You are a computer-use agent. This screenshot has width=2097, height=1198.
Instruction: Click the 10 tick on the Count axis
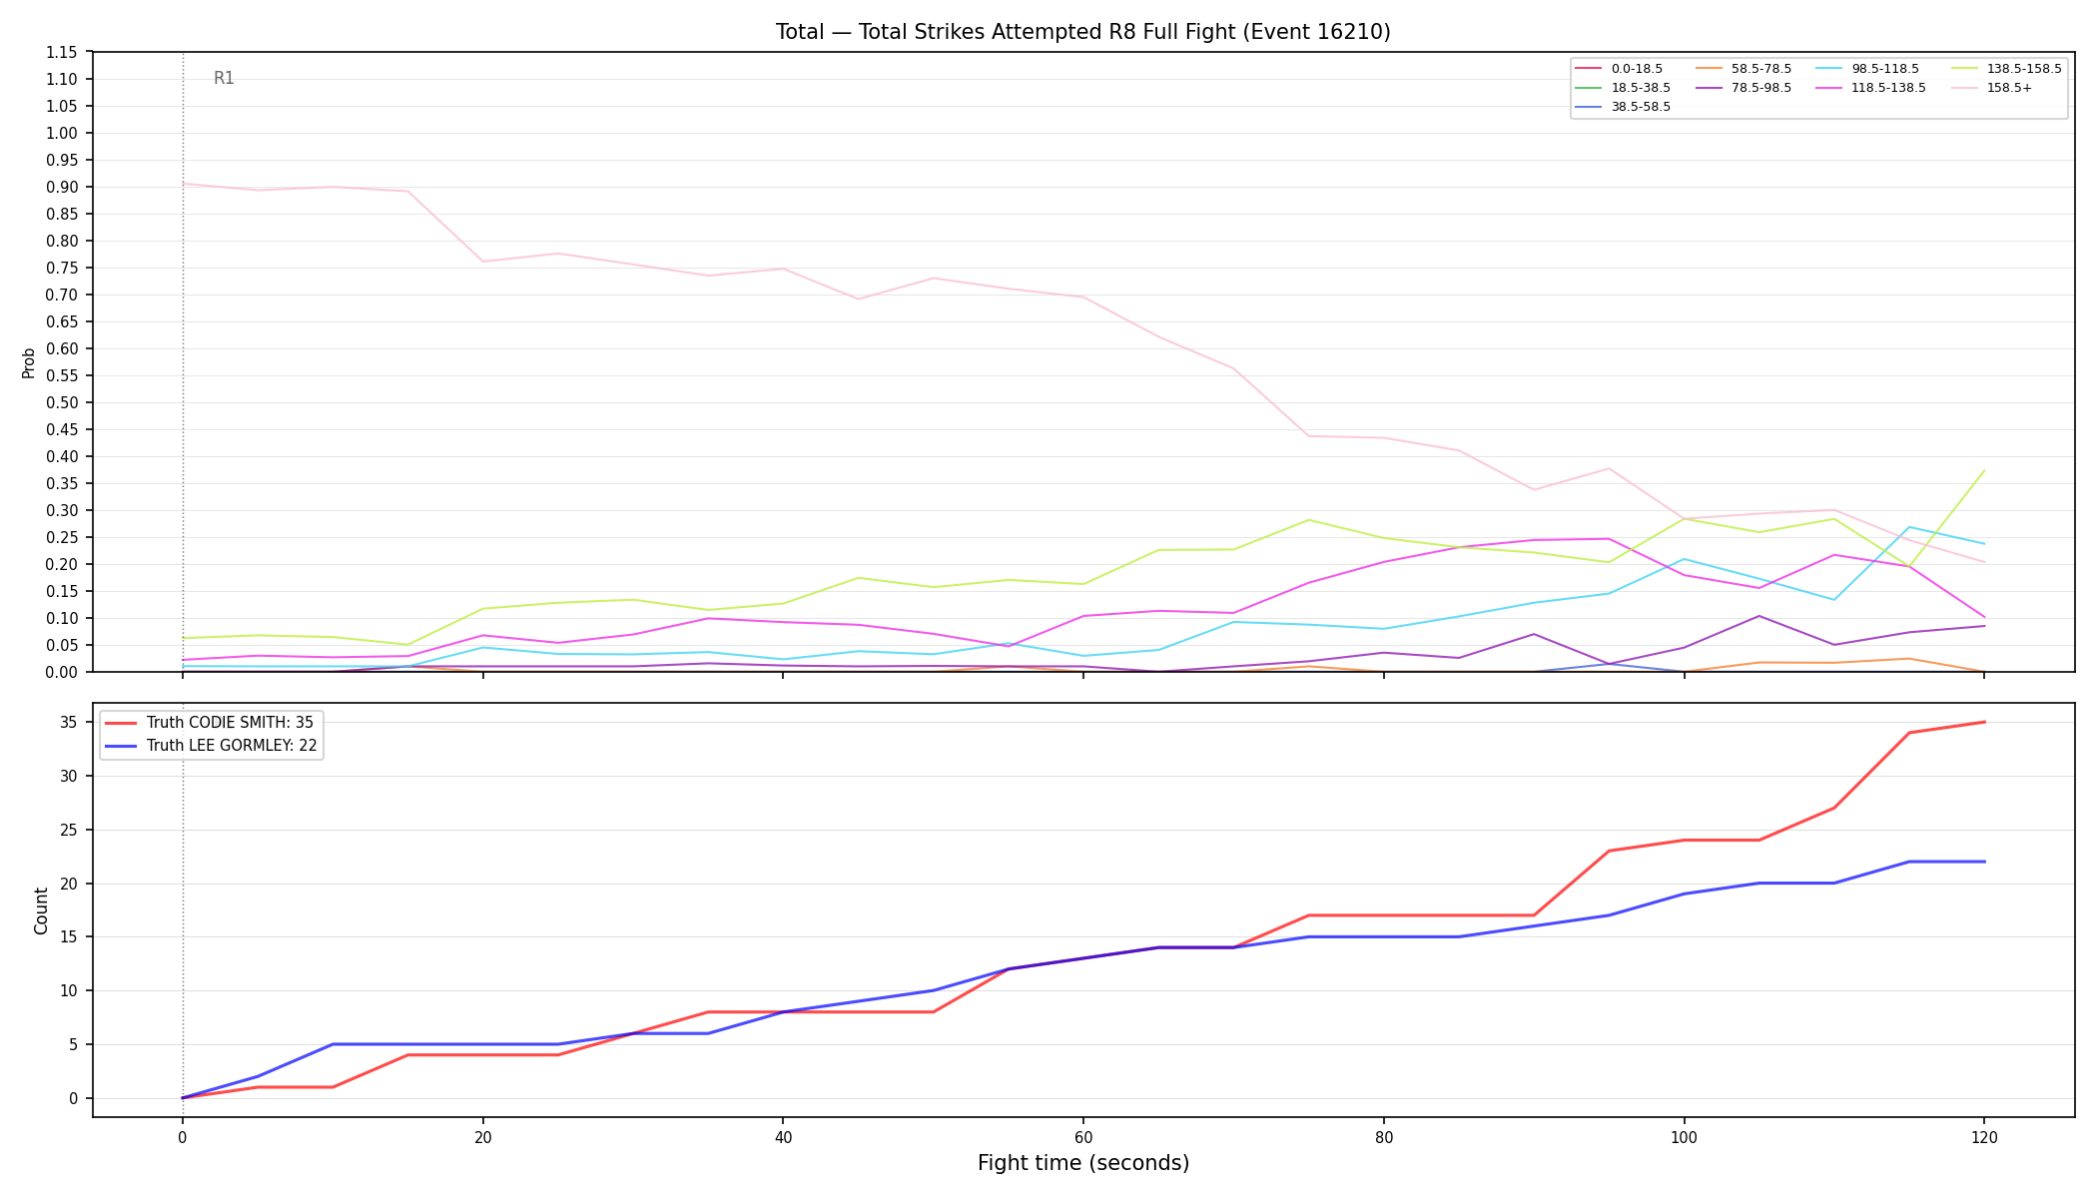point(71,991)
